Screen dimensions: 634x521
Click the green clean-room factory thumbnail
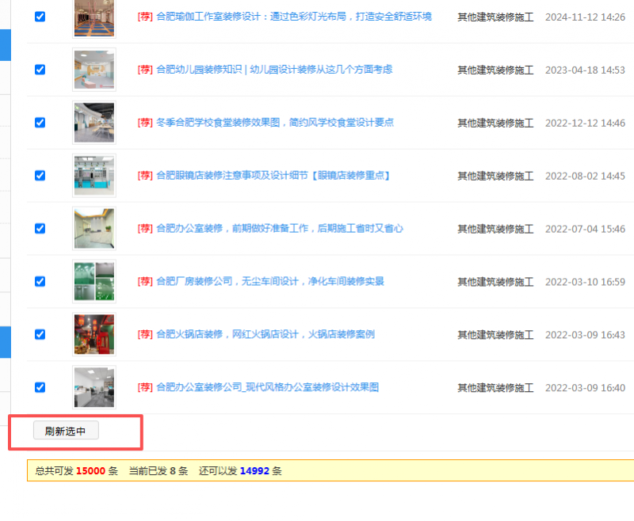[94, 281]
